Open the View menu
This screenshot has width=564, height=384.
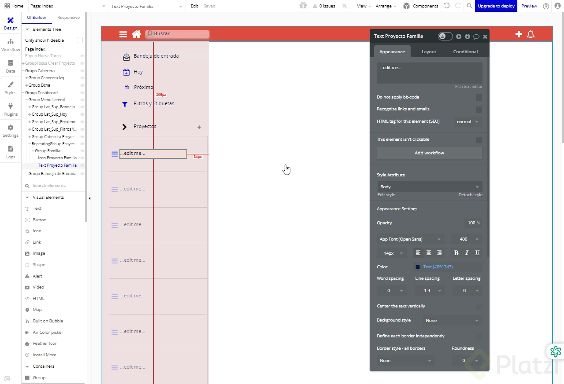[364, 6]
